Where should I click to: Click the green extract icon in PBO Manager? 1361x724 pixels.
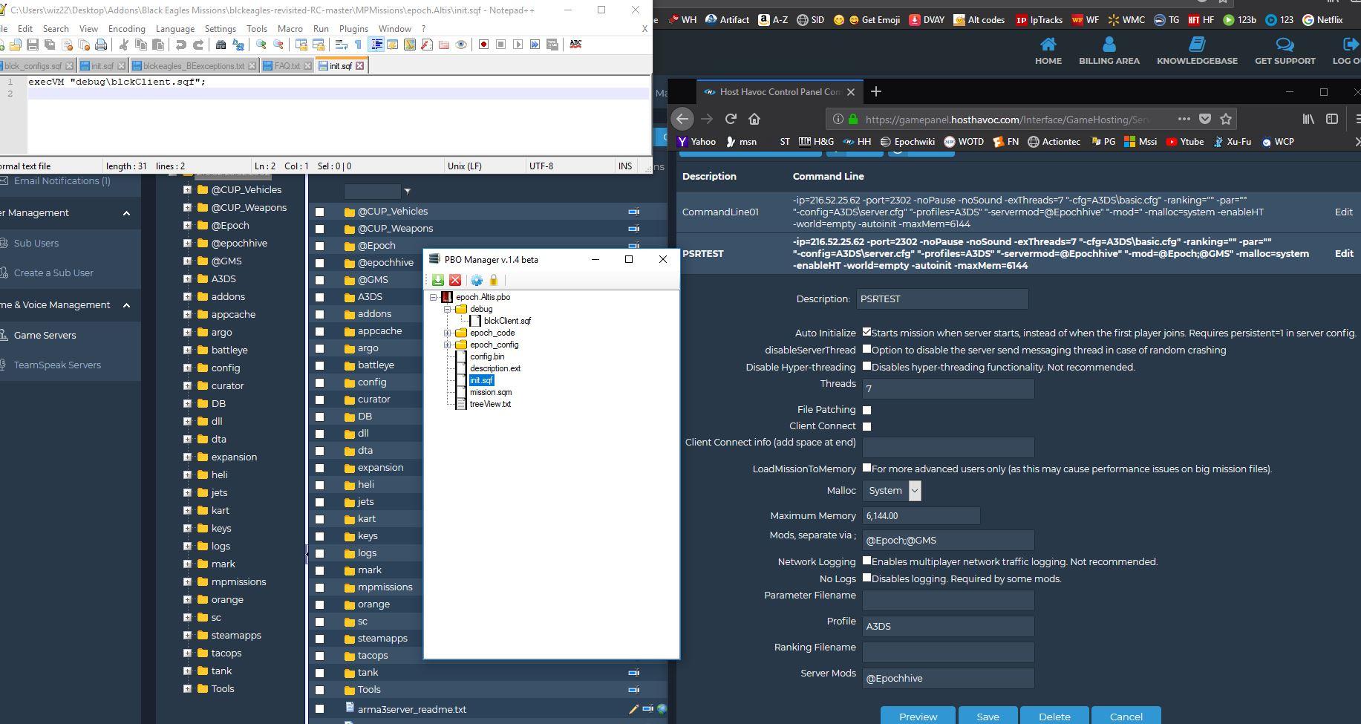(x=438, y=280)
